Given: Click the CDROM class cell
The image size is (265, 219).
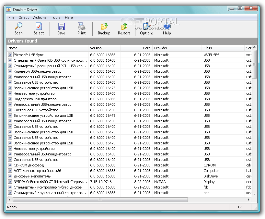Looking at the screenshot, I should 210,165.
